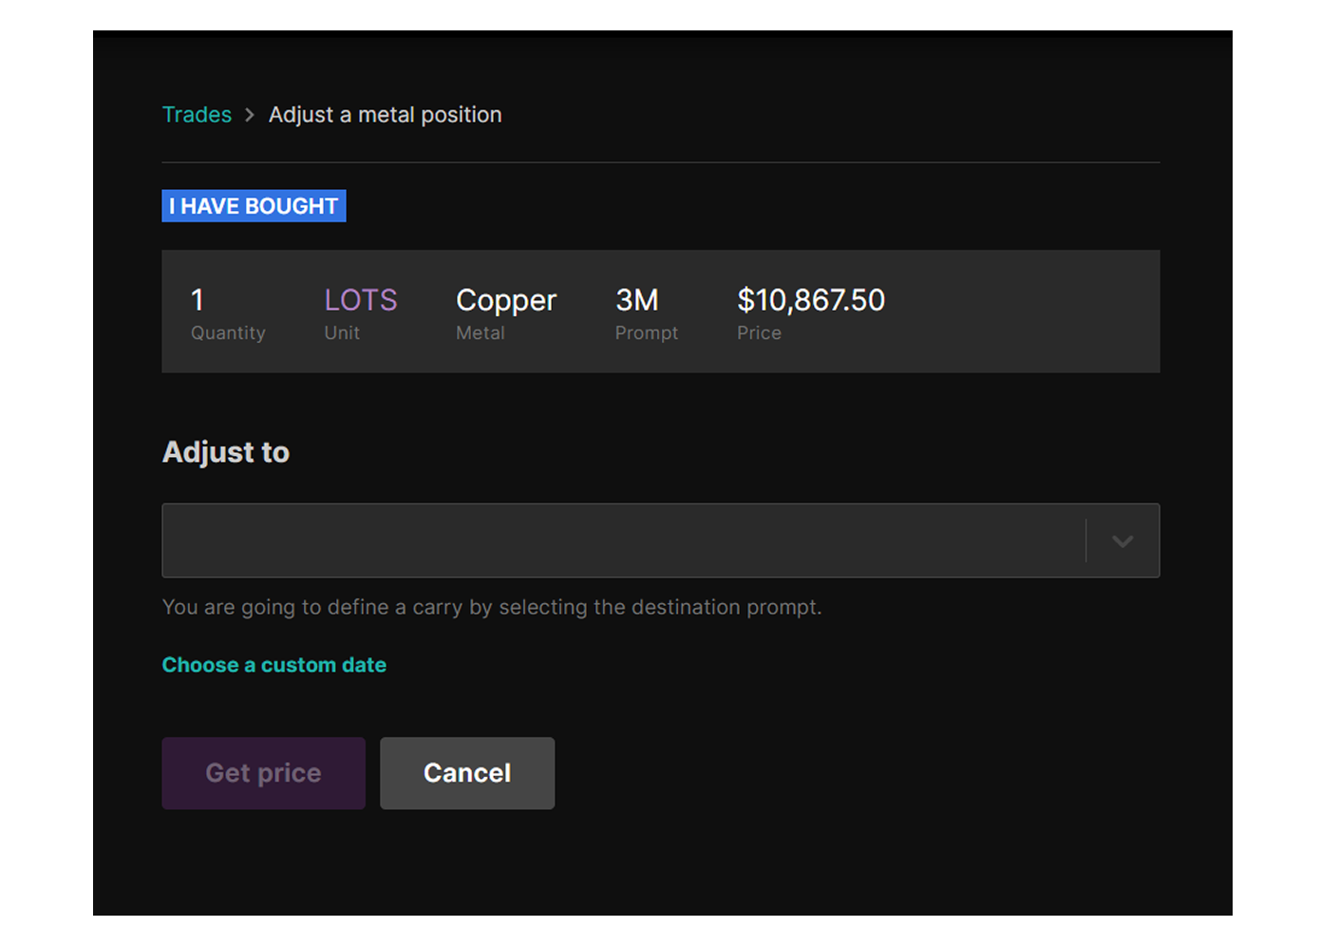Open the 'Choose a custom date' link
The height and width of the screenshot is (946, 1339).
[x=274, y=665]
